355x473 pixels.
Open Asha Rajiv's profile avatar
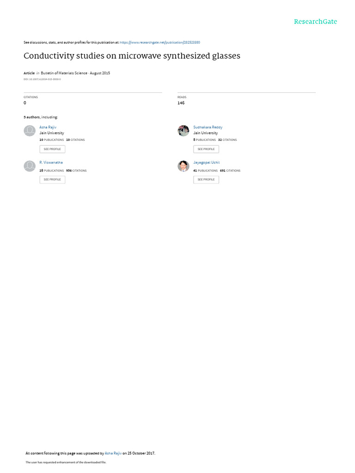coord(30,131)
